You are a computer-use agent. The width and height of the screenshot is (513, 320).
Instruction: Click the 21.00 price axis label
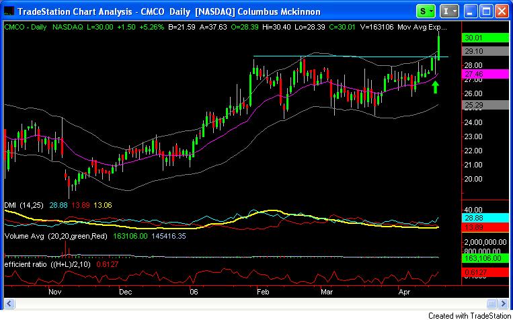[473, 165]
